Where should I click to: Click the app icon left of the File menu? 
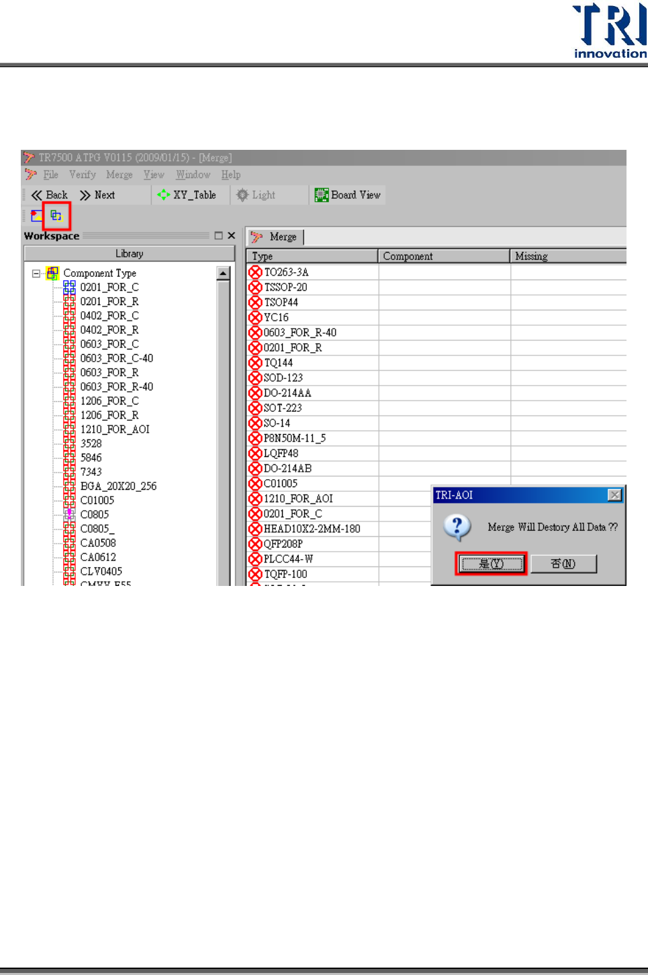(31, 175)
